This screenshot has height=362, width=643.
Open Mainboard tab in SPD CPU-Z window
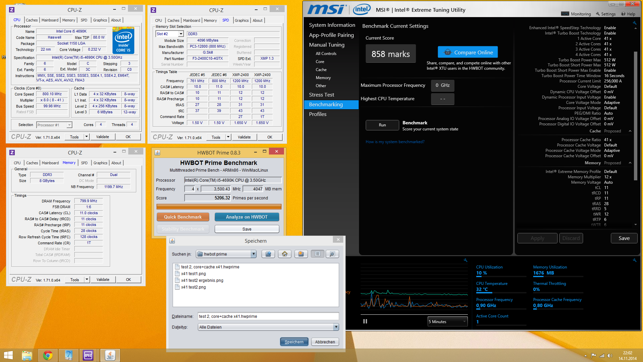pos(192,20)
